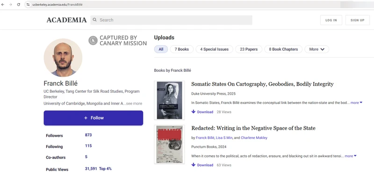Open Franck Billé author link under Redacted
The width and height of the screenshot is (374, 173).
pos(205,138)
